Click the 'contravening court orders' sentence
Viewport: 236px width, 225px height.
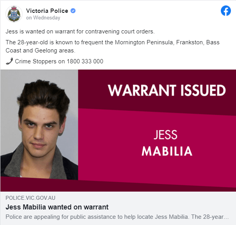[80, 31]
